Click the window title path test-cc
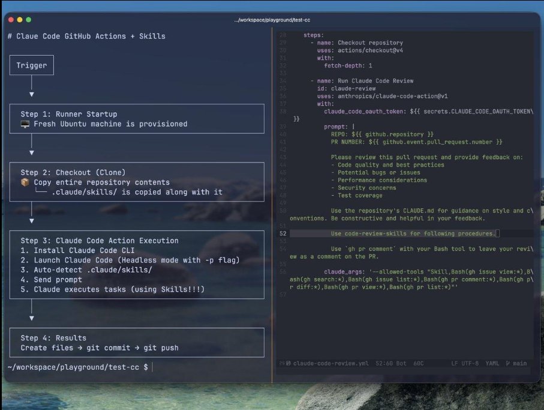 tap(272, 20)
